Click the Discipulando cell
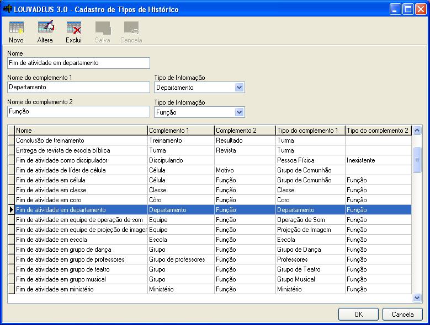The height and width of the screenshot is (325, 430). coord(181,160)
